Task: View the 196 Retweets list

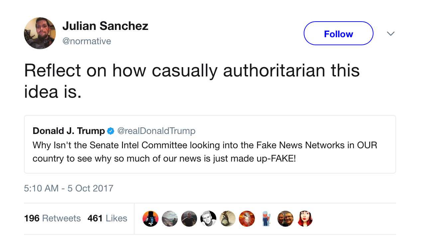Action: pyautogui.click(x=53, y=218)
